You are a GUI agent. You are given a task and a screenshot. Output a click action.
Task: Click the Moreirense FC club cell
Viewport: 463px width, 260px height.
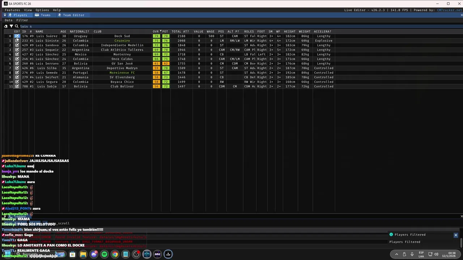[122, 73]
